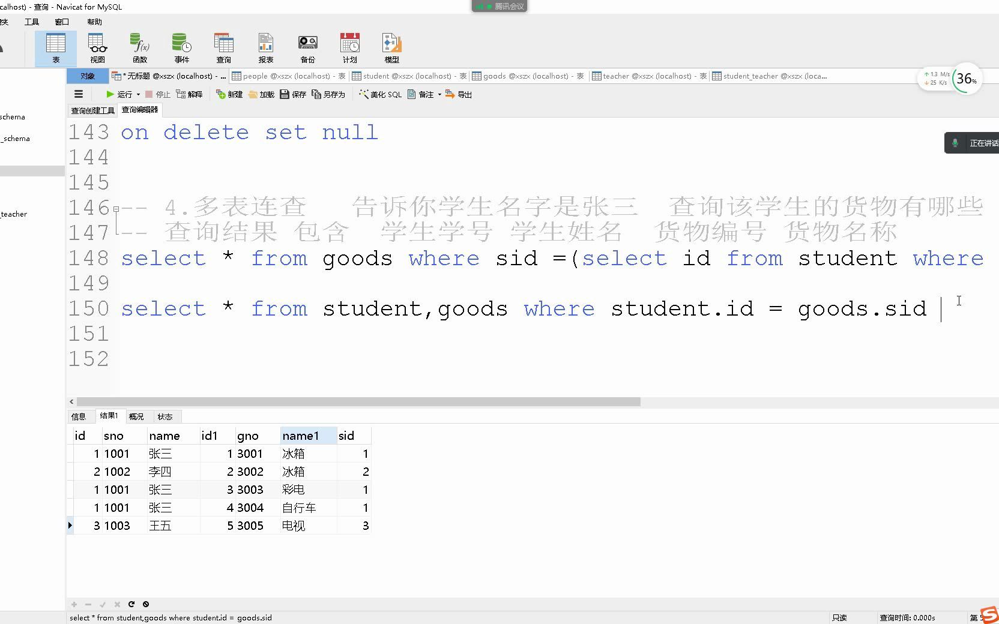Open the 备注 dropdown arrow
Screen dimensions: 999x624
pyautogui.click(x=440, y=94)
